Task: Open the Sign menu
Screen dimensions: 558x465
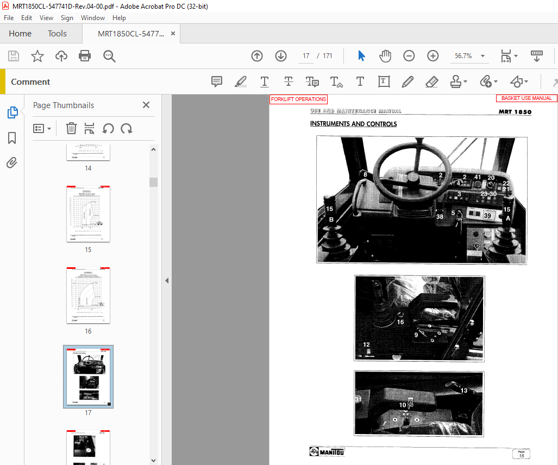Action: click(x=67, y=18)
